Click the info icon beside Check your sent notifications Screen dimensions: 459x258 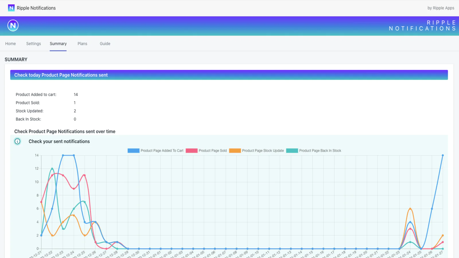coord(17,141)
